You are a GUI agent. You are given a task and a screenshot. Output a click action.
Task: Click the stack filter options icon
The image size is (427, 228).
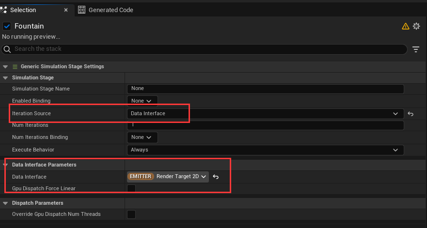tap(416, 49)
